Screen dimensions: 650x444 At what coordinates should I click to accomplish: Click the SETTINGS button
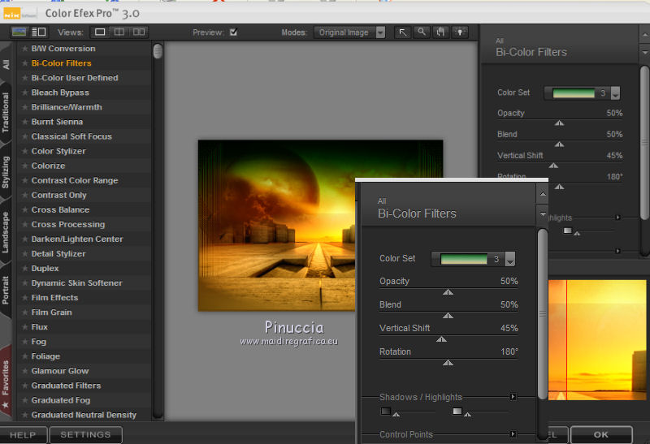(85, 434)
